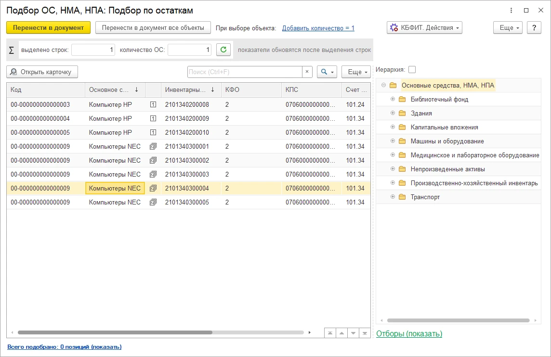Click Всего подобрано: 0 позиций link
The image size is (551, 357).
point(65,347)
